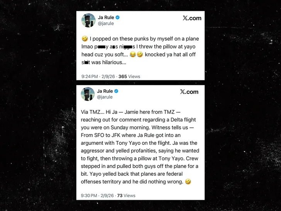The height and width of the screenshot is (211, 281).
Task: Click verified badge in the 73-views tweet
Action: (x=117, y=91)
